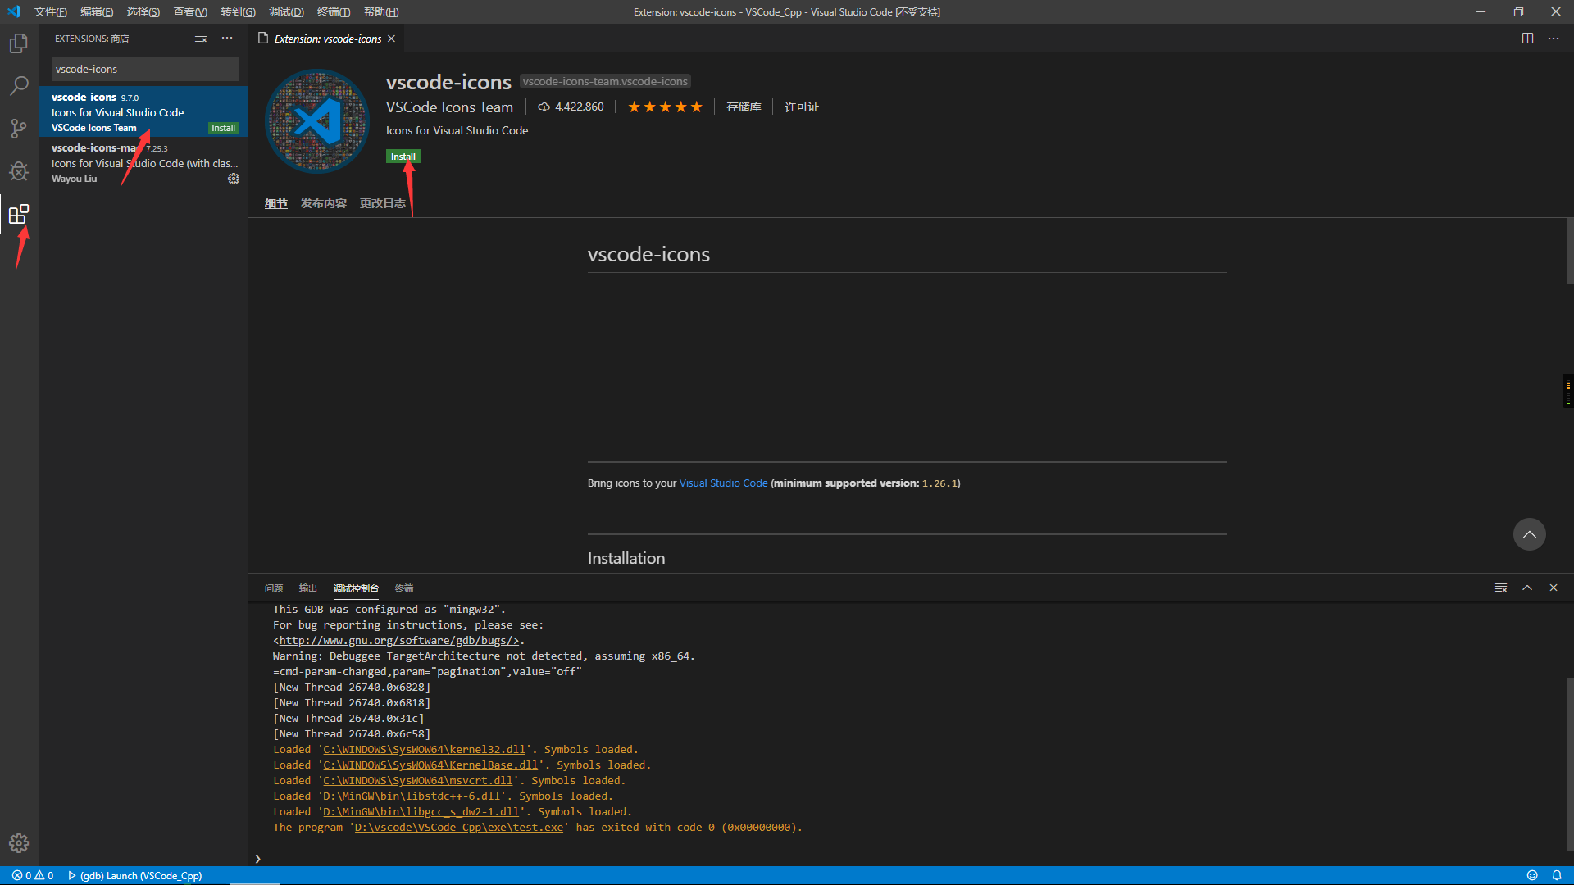Open test.exe path link in console

click(x=459, y=828)
